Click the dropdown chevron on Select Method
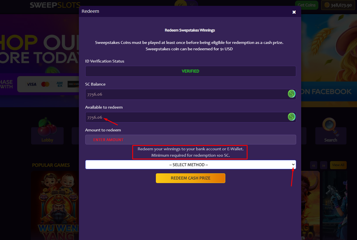This screenshot has height=240, width=357. [293, 165]
